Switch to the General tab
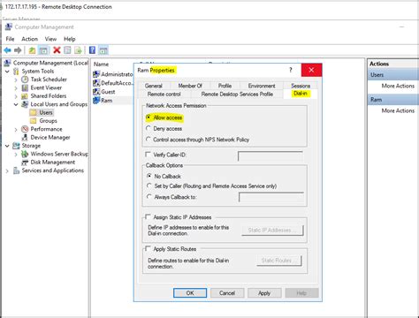Image resolution: width=419 pixels, height=318 pixels. (153, 86)
